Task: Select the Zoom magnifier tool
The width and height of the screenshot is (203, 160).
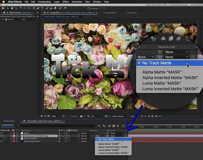Action: [x=16, y=8]
